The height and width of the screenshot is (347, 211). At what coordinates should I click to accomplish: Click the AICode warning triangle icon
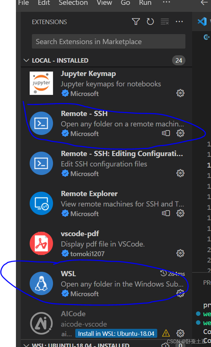[x=166, y=333]
